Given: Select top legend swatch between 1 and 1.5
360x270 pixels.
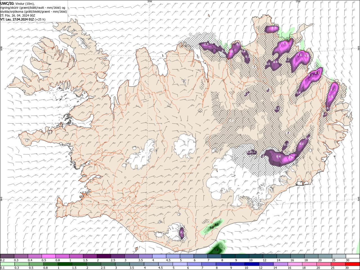Looking at the screenshot, I should click(x=76, y=256).
